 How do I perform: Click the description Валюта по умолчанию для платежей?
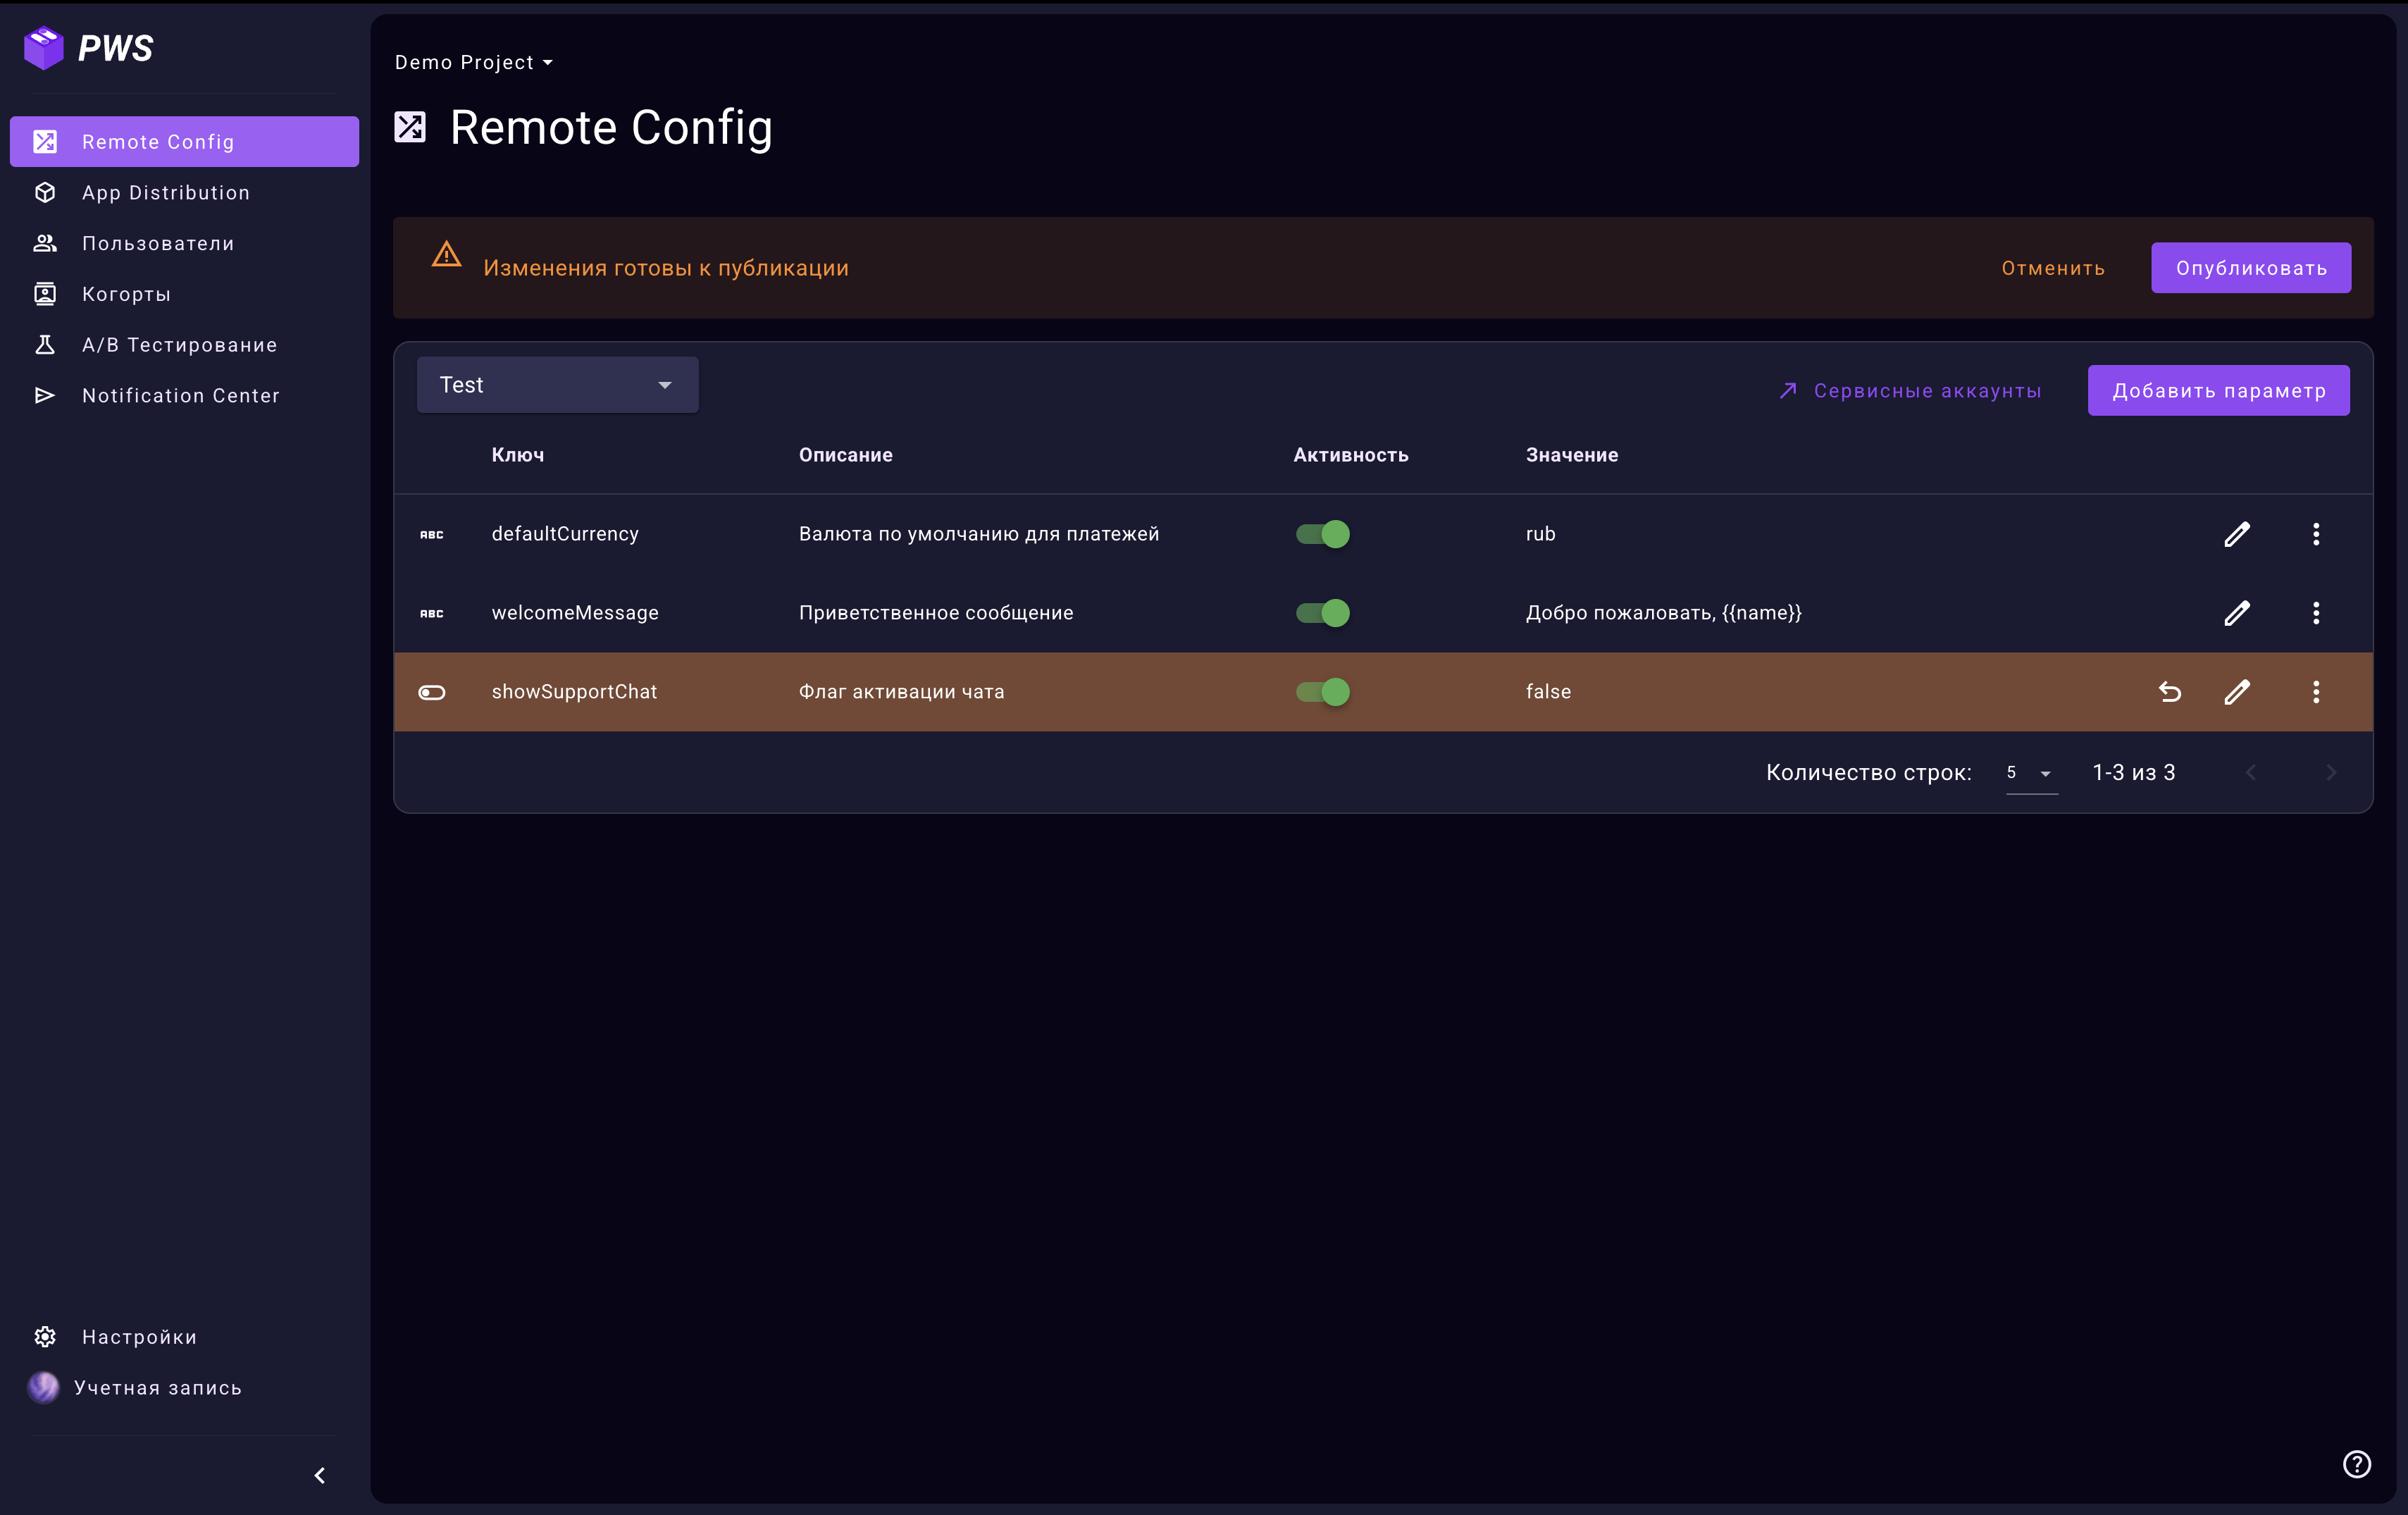[x=979, y=534]
